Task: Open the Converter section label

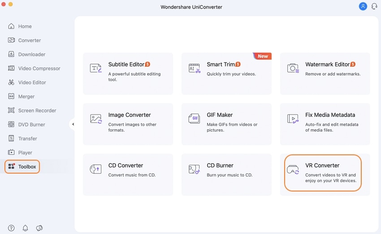Action: [30, 40]
